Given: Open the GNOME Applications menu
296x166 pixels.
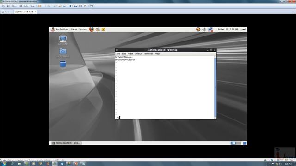Looking at the screenshot, I should (62, 30).
